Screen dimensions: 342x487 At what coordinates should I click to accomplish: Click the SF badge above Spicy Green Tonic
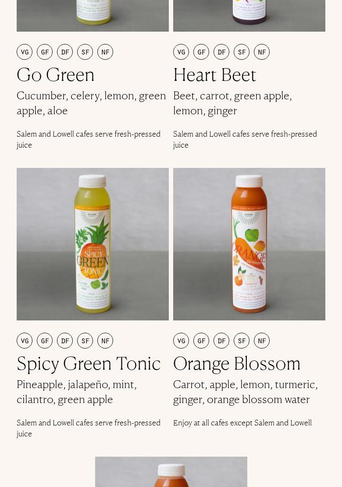(x=85, y=341)
